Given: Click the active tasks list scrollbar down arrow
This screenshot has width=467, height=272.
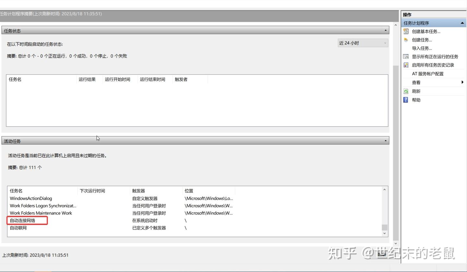Looking at the screenshot, I should (384, 233).
